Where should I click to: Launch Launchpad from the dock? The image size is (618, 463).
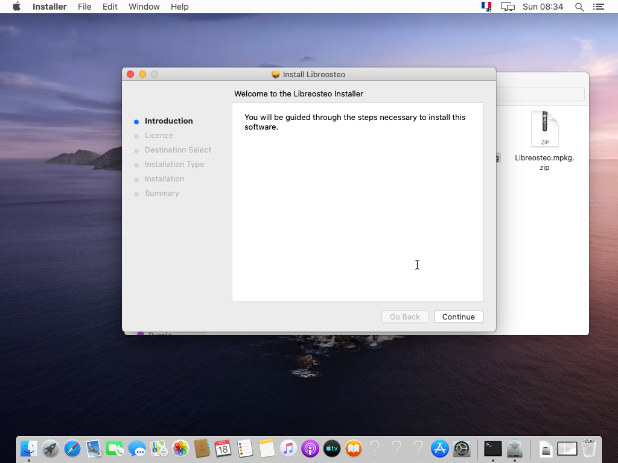[51, 449]
